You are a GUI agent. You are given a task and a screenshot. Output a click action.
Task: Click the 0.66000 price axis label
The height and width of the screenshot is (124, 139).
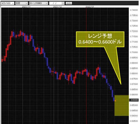(134, 95)
